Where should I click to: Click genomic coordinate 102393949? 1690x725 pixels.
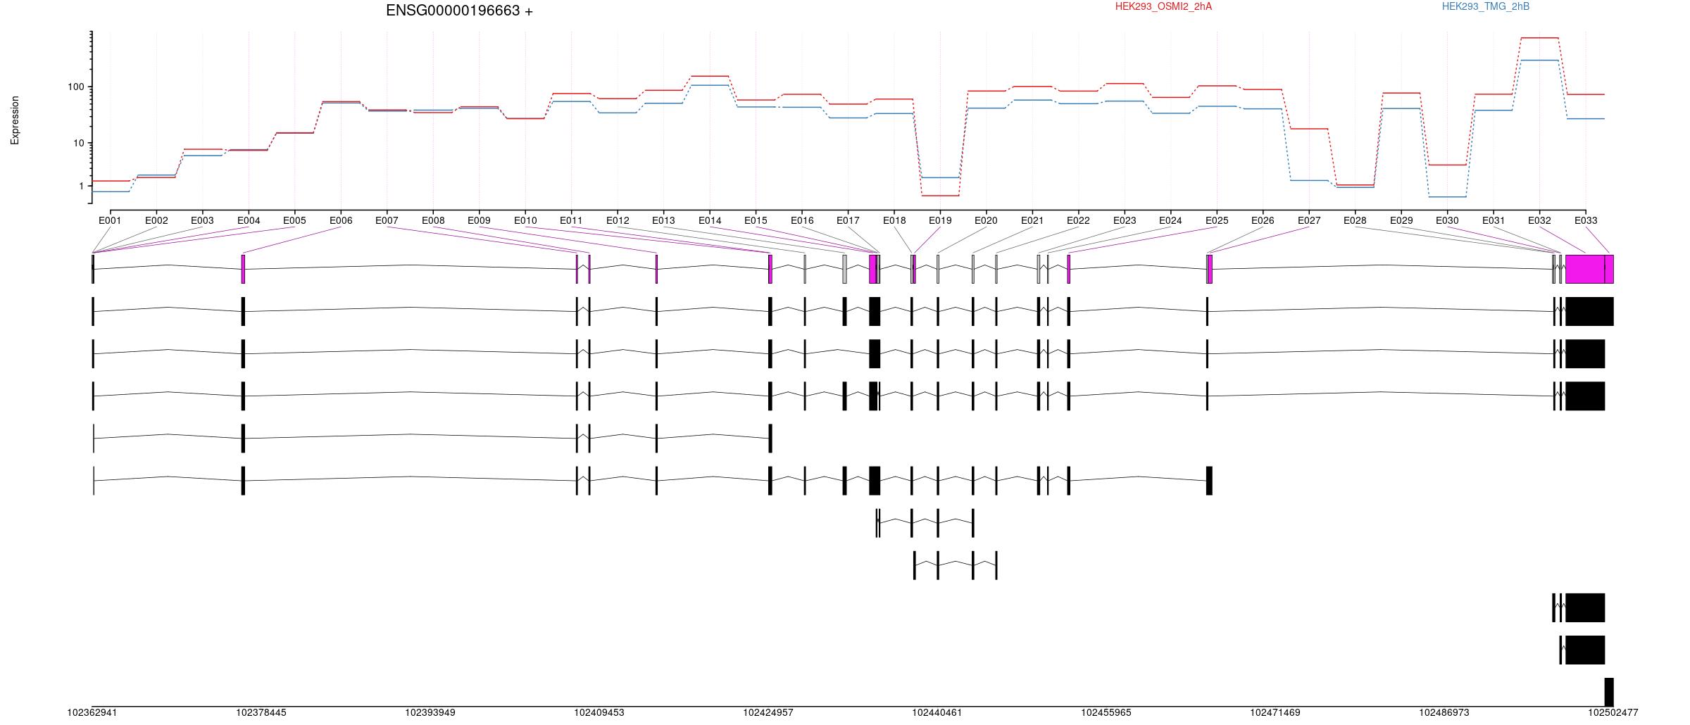click(x=430, y=713)
